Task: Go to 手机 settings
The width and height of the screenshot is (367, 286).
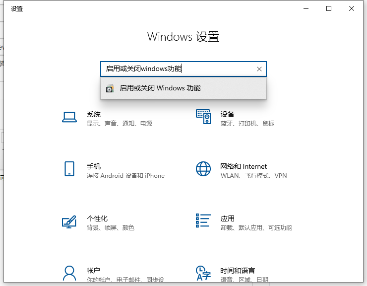Action: pos(94,166)
